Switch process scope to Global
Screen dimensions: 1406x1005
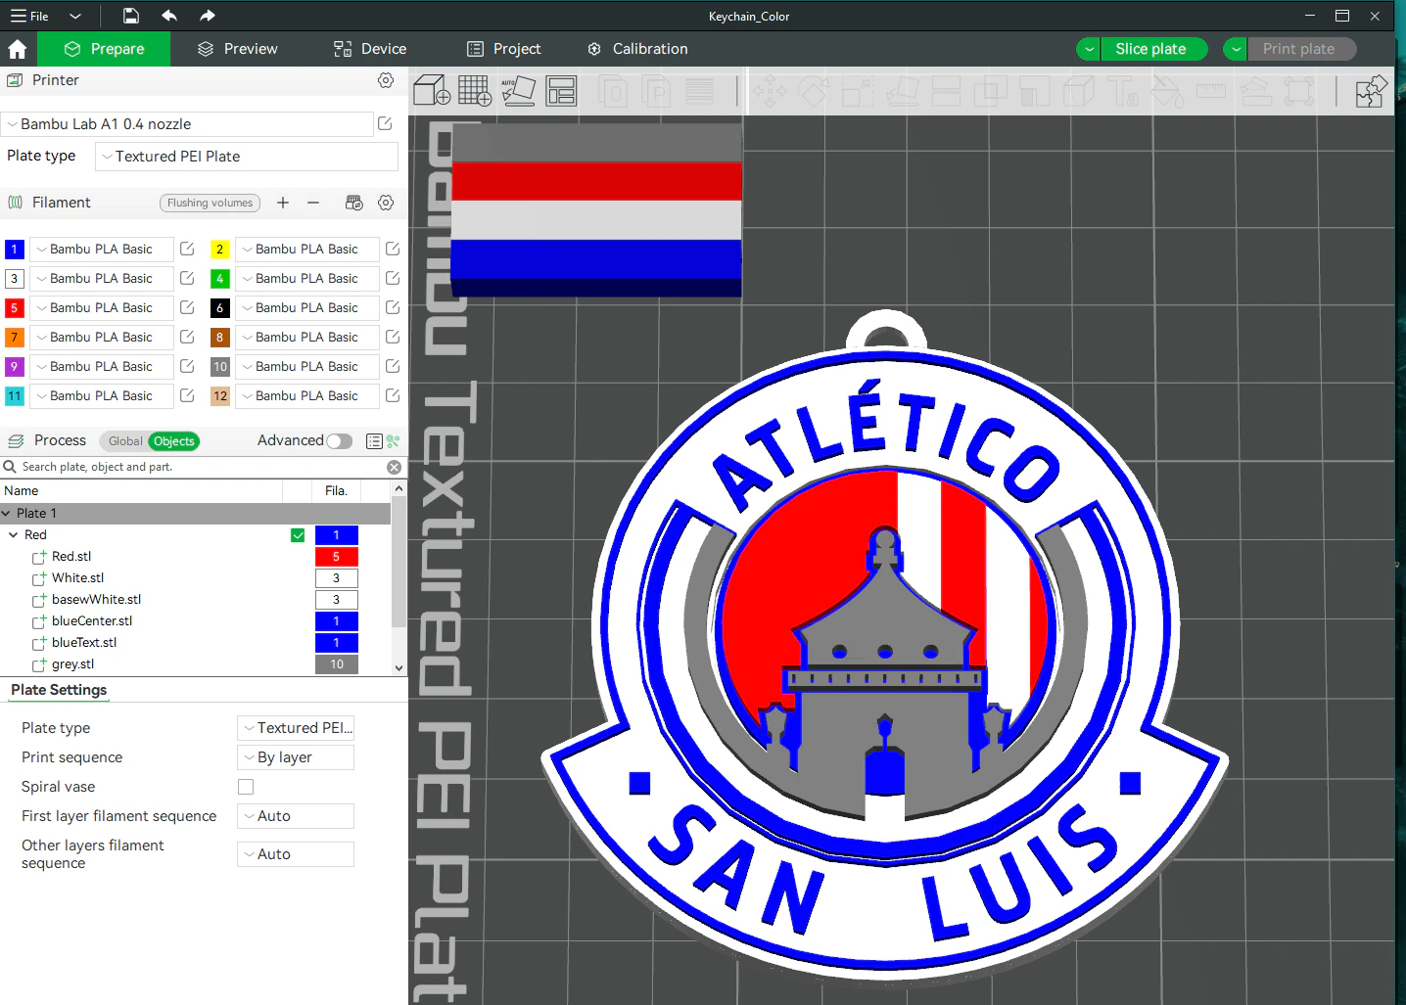pyautogui.click(x=125, y=441)
